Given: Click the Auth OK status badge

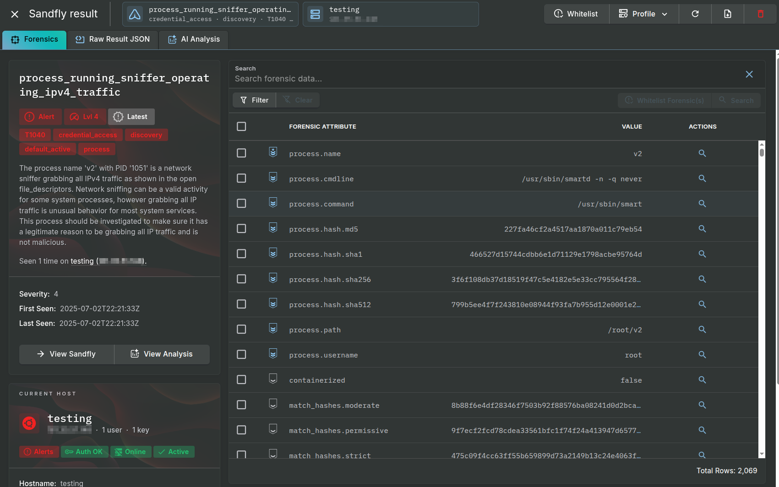Looking at the screenshot, I should point(84,452).
